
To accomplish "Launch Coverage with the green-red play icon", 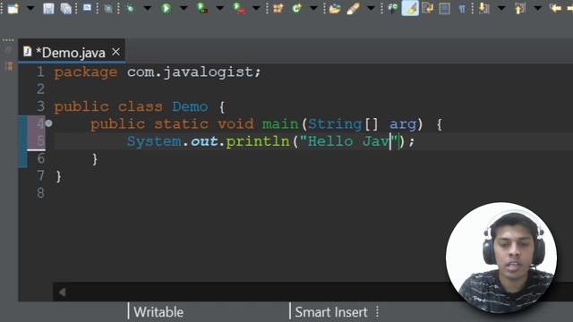I will 202,8.
